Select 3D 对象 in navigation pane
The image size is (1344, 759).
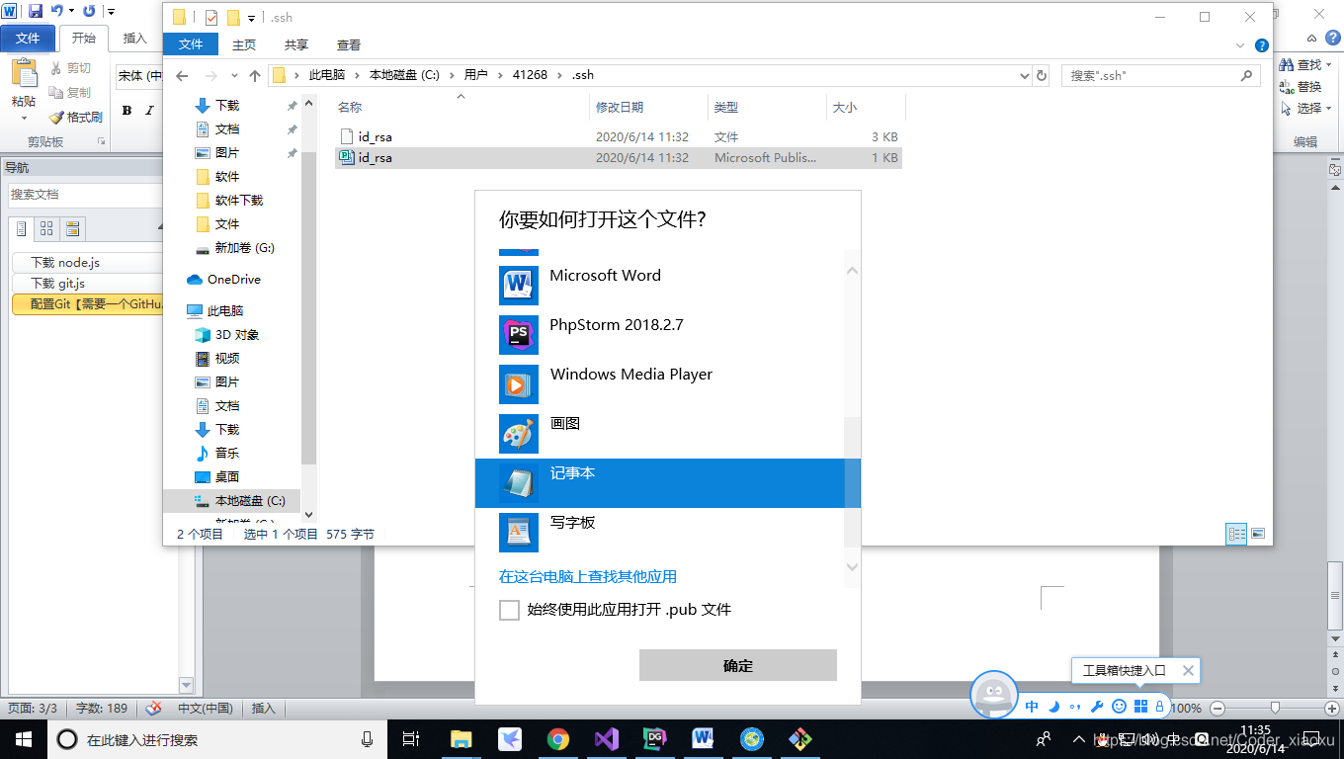click(237, 334)
